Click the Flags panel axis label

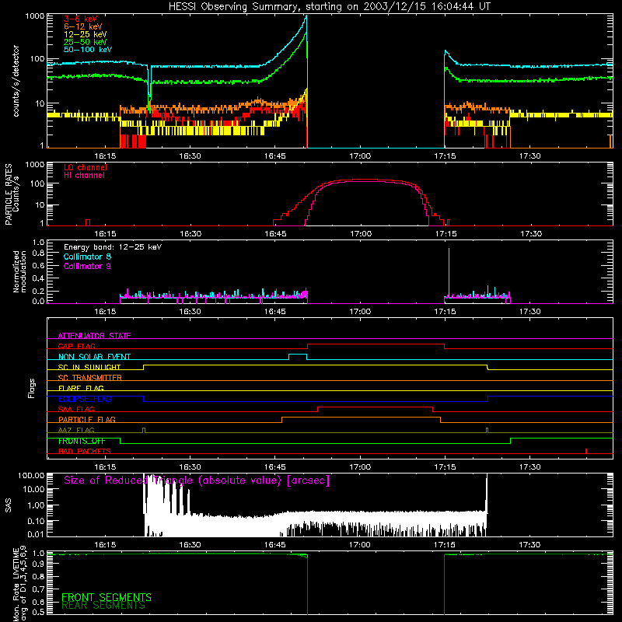pyautogui.click(x=32, y=389)
